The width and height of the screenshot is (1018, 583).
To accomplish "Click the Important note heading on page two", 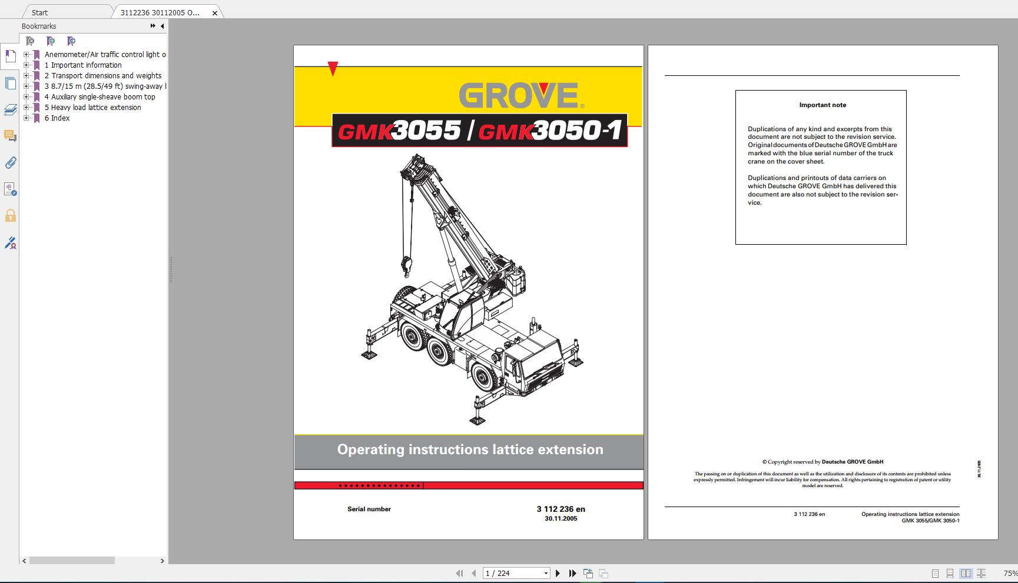I will 823,105.
